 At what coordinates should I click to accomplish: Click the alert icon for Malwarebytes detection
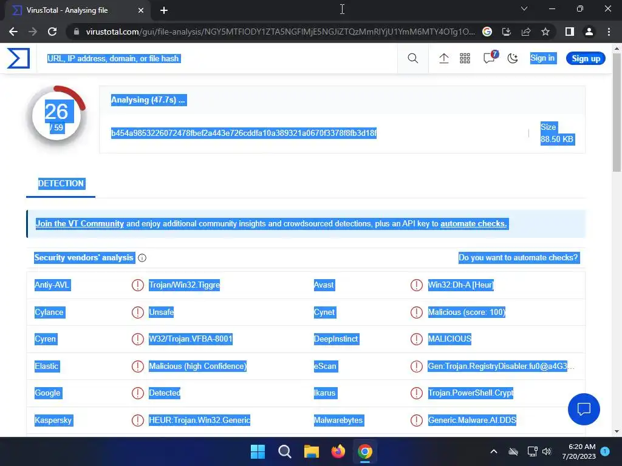tap(416, 420)
